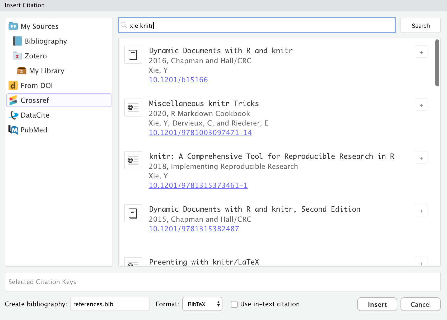Click the search magnifier icon

pyautogui.click(x=124, y=25)
